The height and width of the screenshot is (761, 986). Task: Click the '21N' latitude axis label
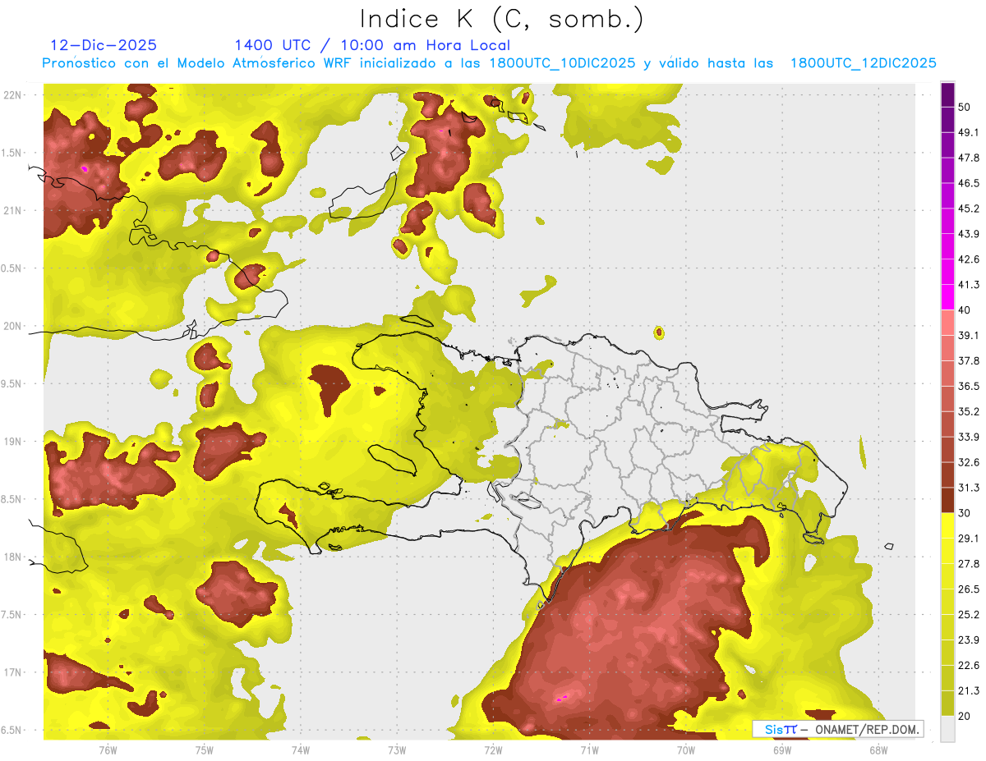[x=12, y=210]
